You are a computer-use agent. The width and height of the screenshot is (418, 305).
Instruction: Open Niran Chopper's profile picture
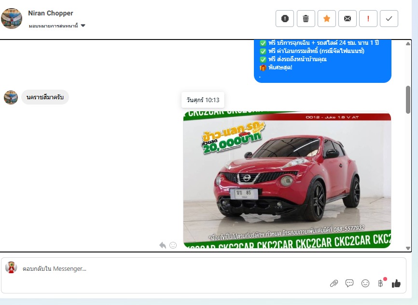tap(12, 18)
